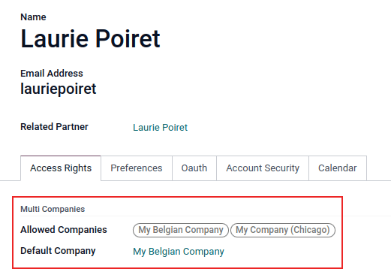Viewport: 391px width, 278px height.
Task: Click blank tab bar area after Calendar tab
Action: click(379, 168)
